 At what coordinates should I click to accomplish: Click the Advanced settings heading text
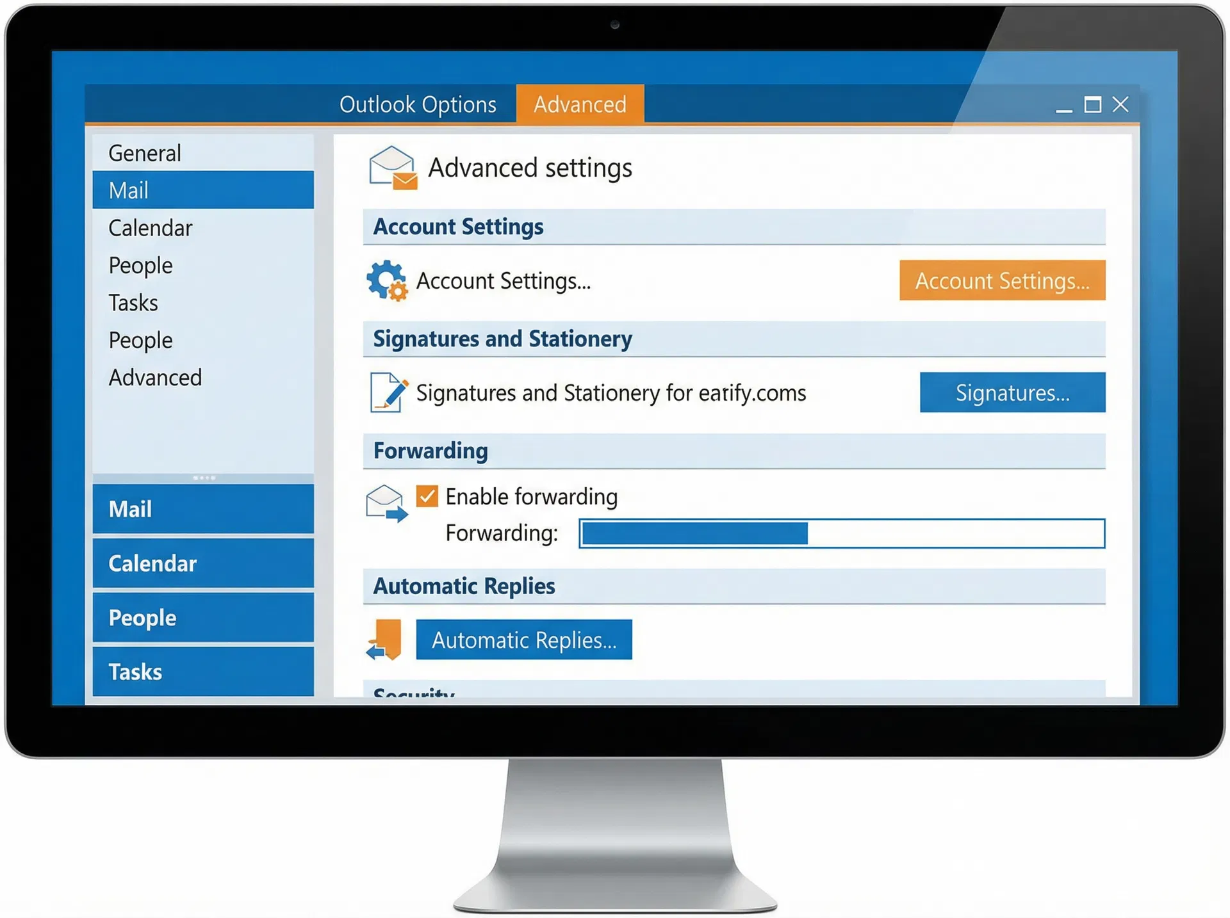coord(530,168)
